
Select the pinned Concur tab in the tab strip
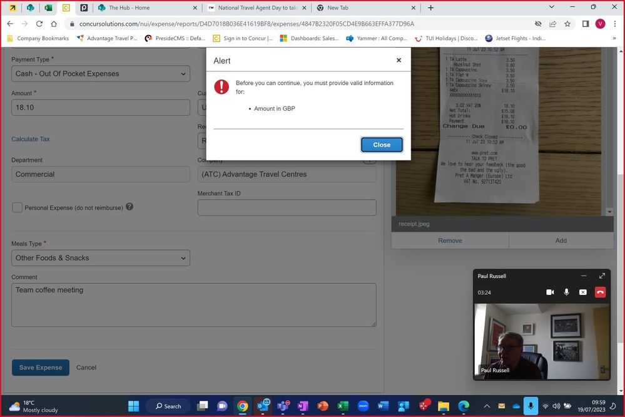click(66, 8)
